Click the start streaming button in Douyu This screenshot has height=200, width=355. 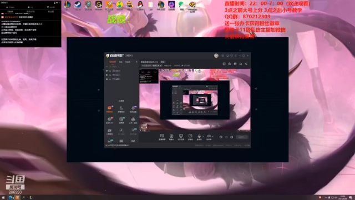click(242, 137)
